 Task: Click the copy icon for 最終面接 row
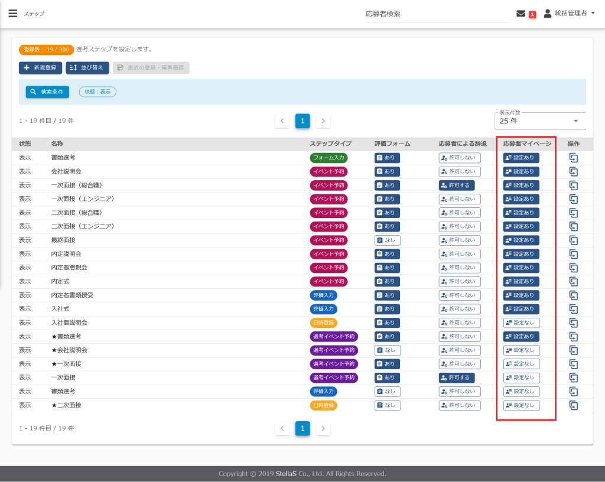click(x=573, y=240)
